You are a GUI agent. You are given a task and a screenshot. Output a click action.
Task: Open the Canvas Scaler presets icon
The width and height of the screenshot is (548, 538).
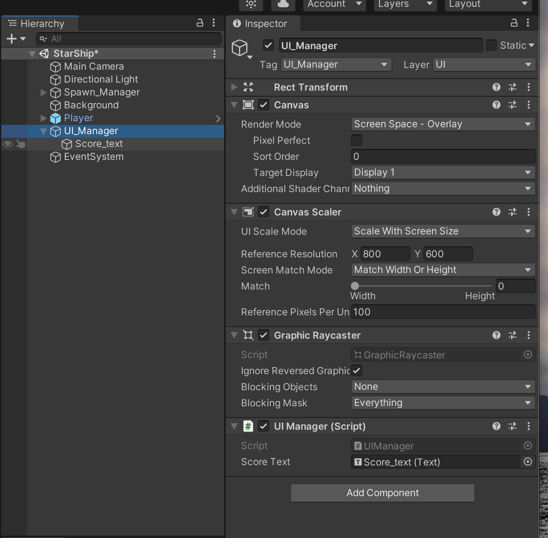[512, 212]
